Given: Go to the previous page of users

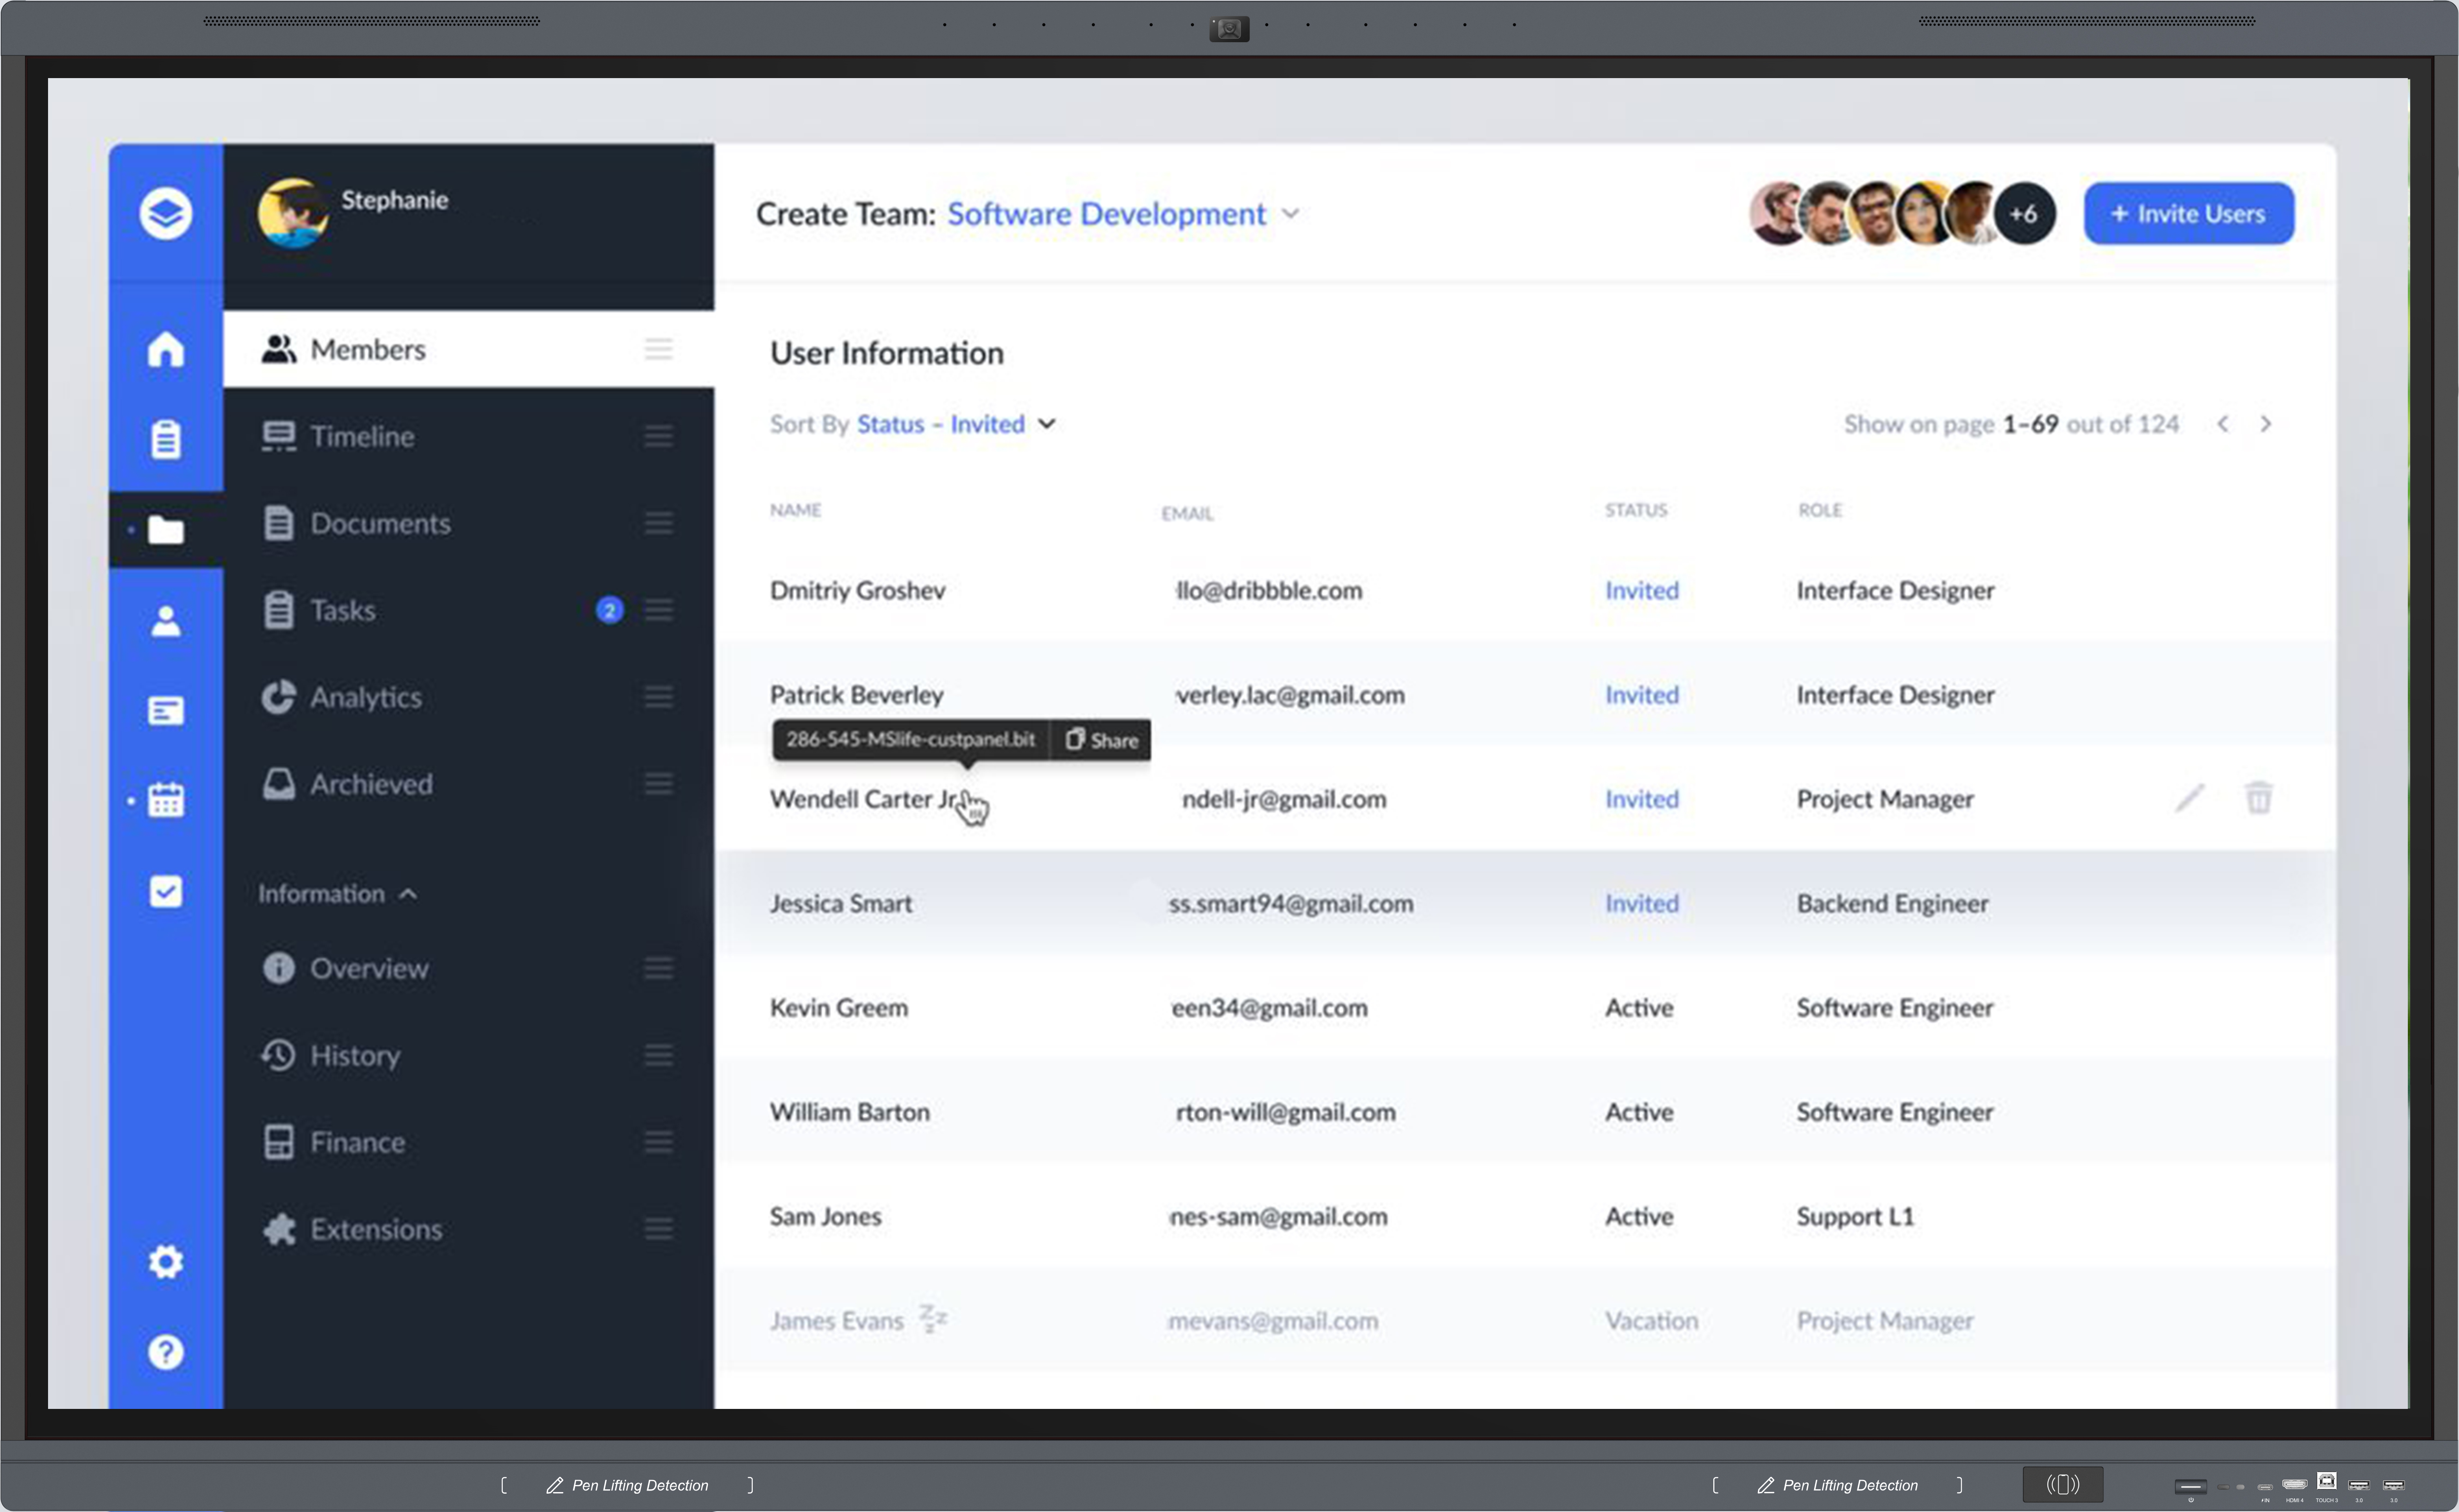Looking at the screenshot, I should pyautogui.click(x=2223, y=424).
